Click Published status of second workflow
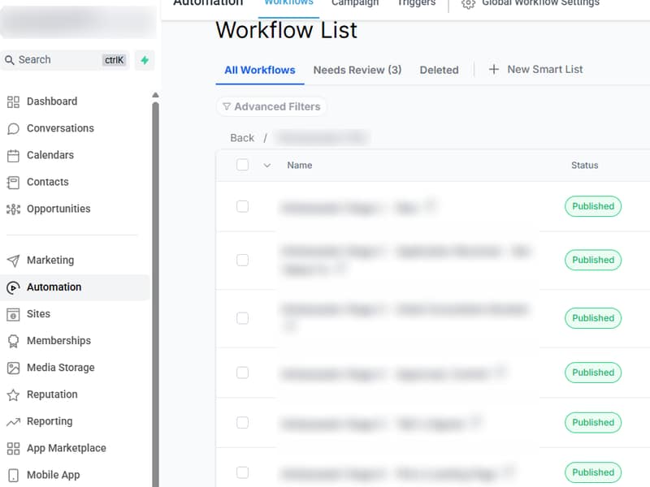Viewport: 650px width, 487px height. pyautogui.click(x=593, y=260)
